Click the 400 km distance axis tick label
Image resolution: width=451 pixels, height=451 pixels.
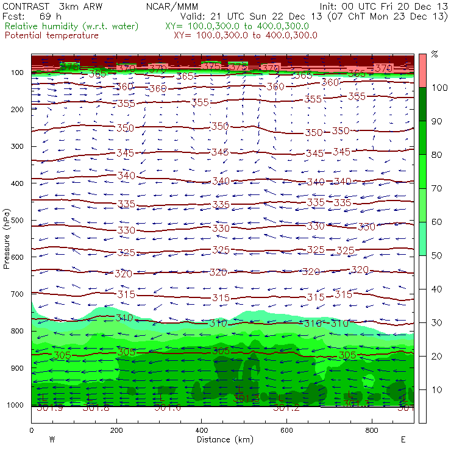pyautogui.click(x=201, y=430)
